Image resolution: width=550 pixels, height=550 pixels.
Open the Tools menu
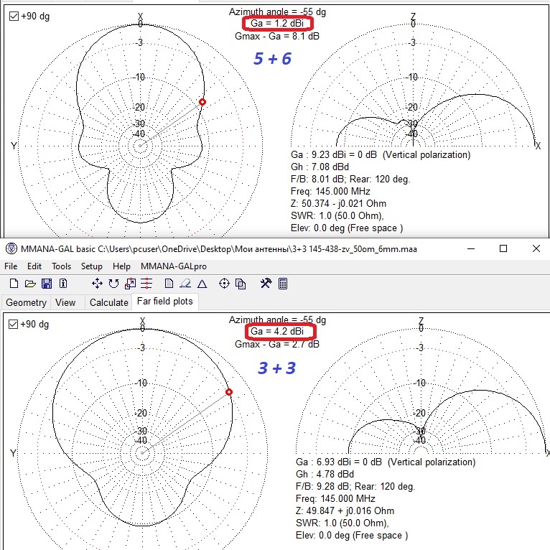point(61,266)
